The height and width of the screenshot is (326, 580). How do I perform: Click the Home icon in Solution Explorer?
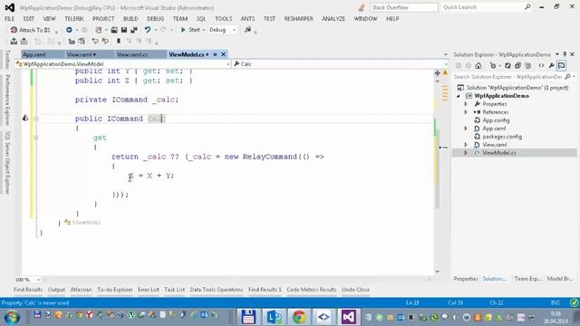pos(478,66)
